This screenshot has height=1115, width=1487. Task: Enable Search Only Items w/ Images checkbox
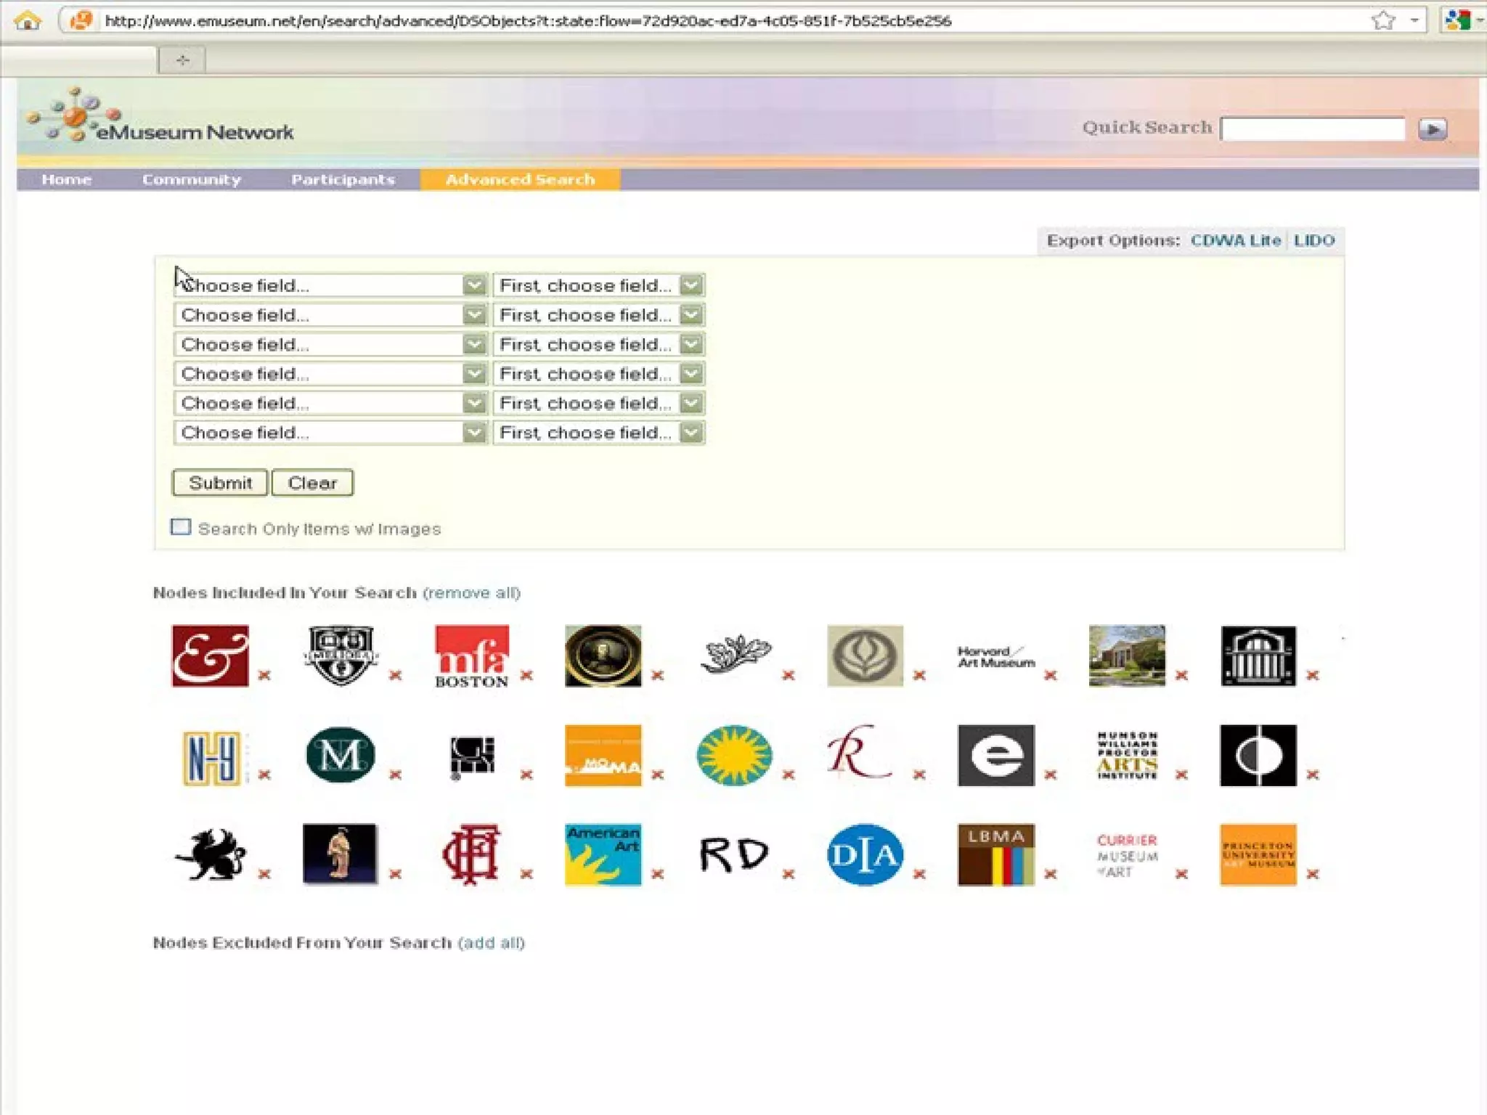[181, 527]
